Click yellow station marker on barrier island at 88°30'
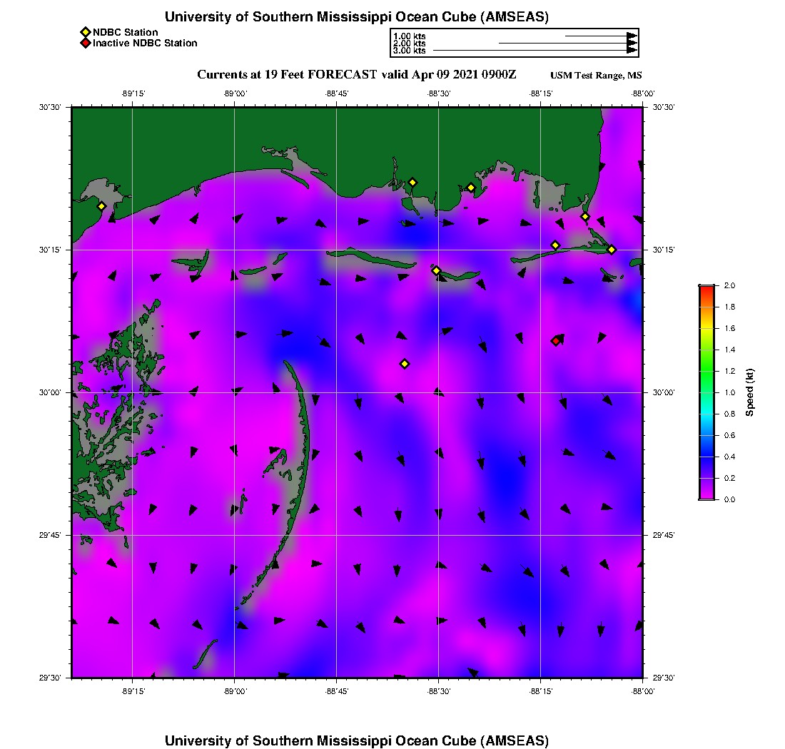 pyautogui.click(x=436, y=270)
